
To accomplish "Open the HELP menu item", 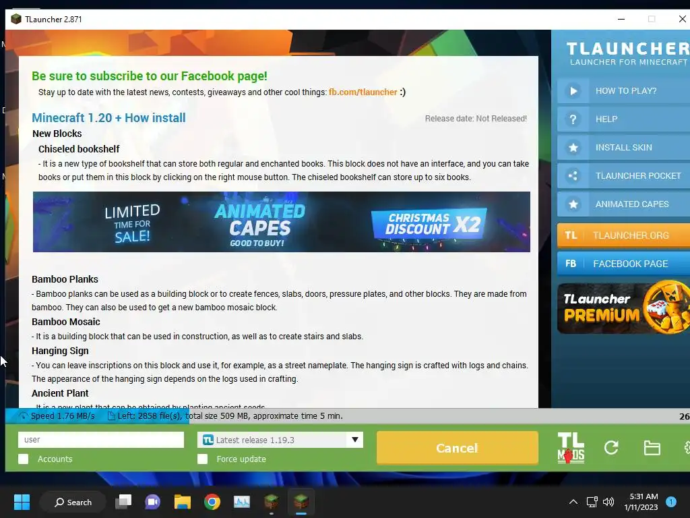I will 623,119.
